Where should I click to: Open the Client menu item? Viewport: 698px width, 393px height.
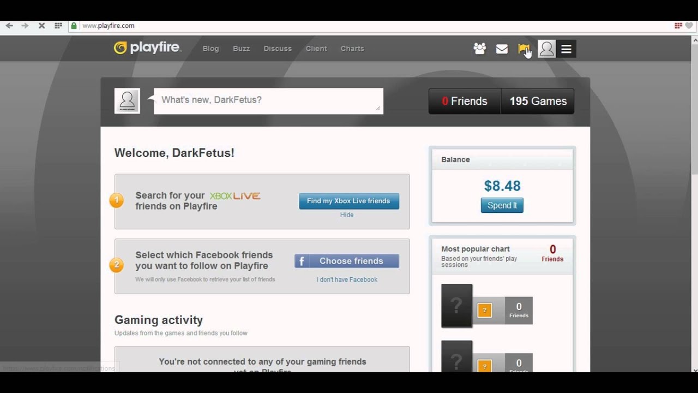316,49
